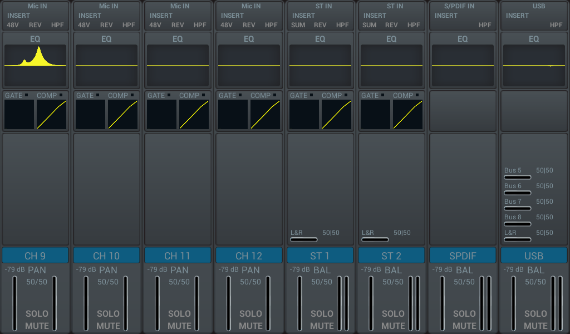
Task: Toggle REV on ST 1 channel
Action: coord(320,25)
